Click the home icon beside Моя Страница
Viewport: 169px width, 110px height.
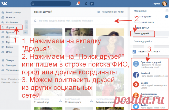tap(3, 12)
